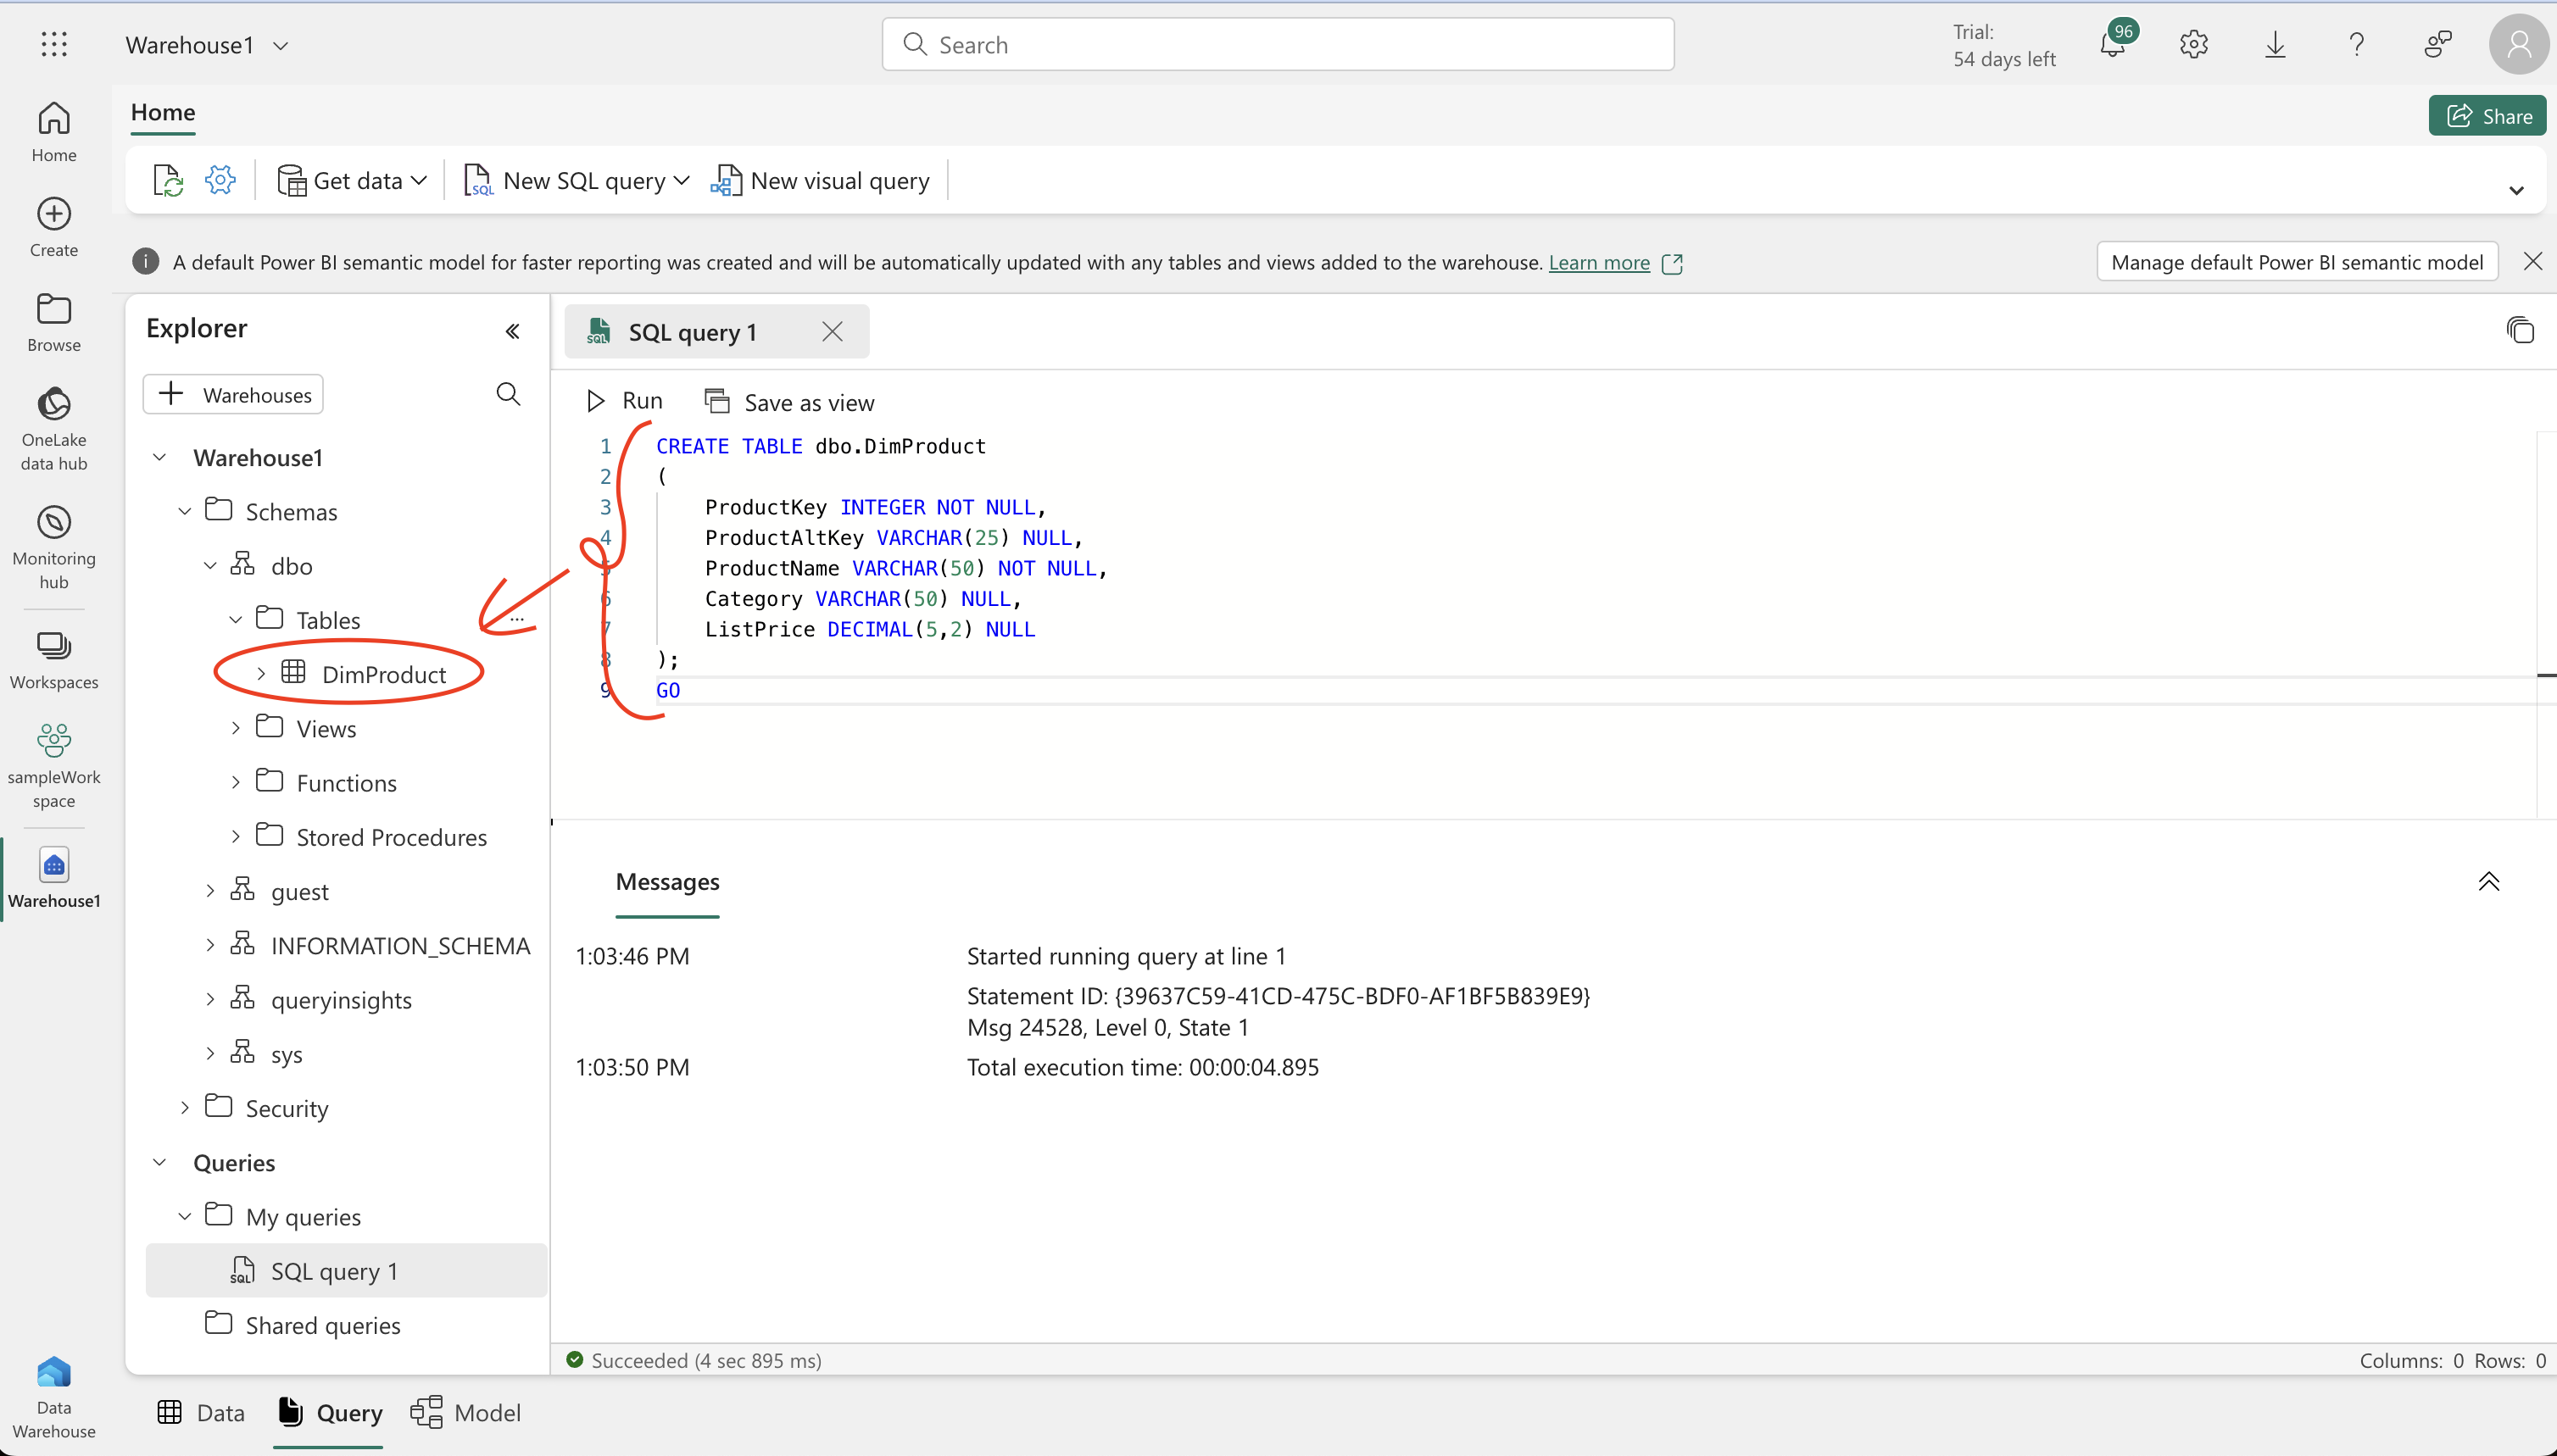Collapse Tables folder

235,619
